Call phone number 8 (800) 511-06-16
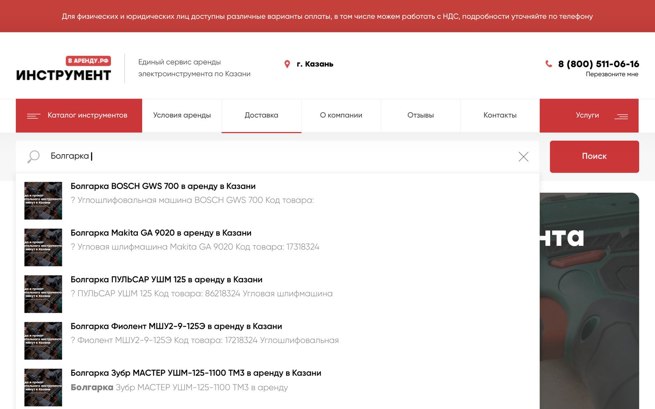 599,64
